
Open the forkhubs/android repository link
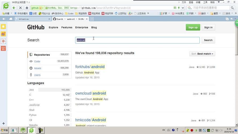pos(90,67)
